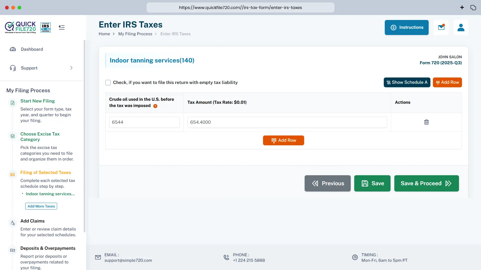Screen dimensions: 481x270
Task: Check the empty tax liability checkbox
Action: [x=108, y=82]
